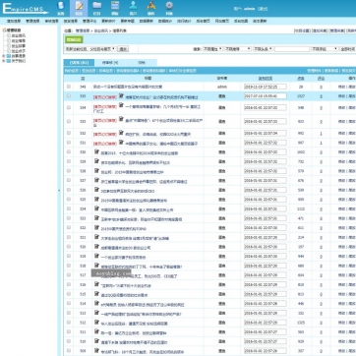356x356 pixels.
Task: Open the 不限头条 headline filter dropdown
Action: coord(263,49)
